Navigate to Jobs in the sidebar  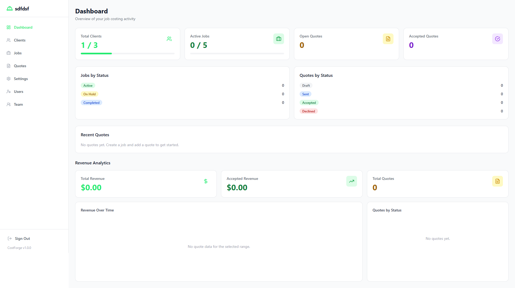(18, 53)
